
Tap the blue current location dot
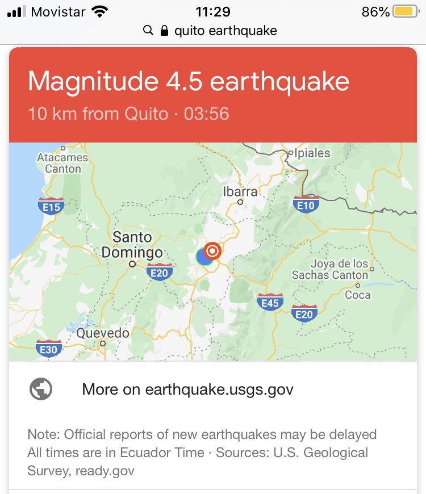204,257
